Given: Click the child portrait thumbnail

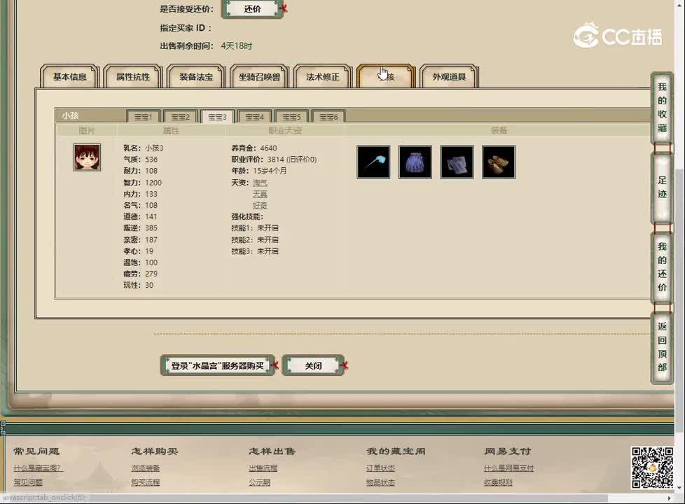Looking at the screenshot, I should tap(87, 157).
